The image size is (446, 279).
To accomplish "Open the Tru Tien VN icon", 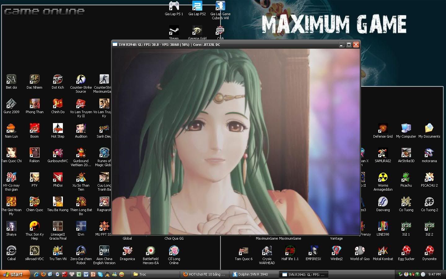I will click(x=58, y=251).
